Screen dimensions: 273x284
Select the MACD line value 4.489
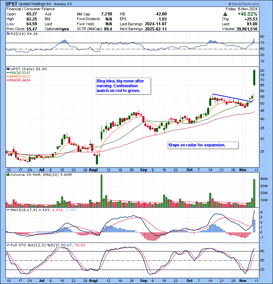point(44,210)
